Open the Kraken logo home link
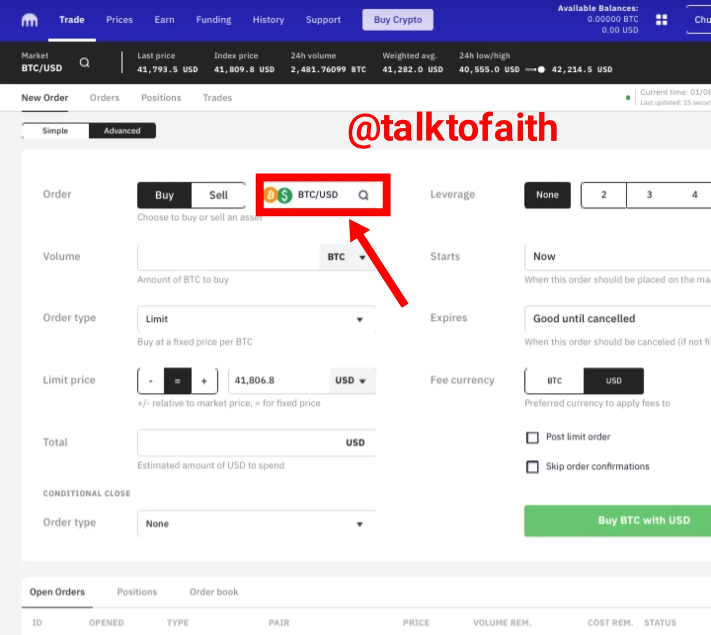This screenshot has width=711, height=635. [29, 20]
